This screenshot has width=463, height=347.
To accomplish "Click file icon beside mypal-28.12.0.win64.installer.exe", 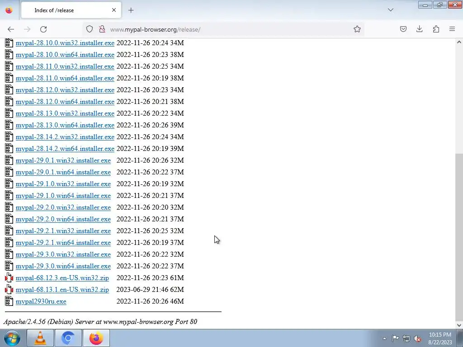I will pos(9,102).
